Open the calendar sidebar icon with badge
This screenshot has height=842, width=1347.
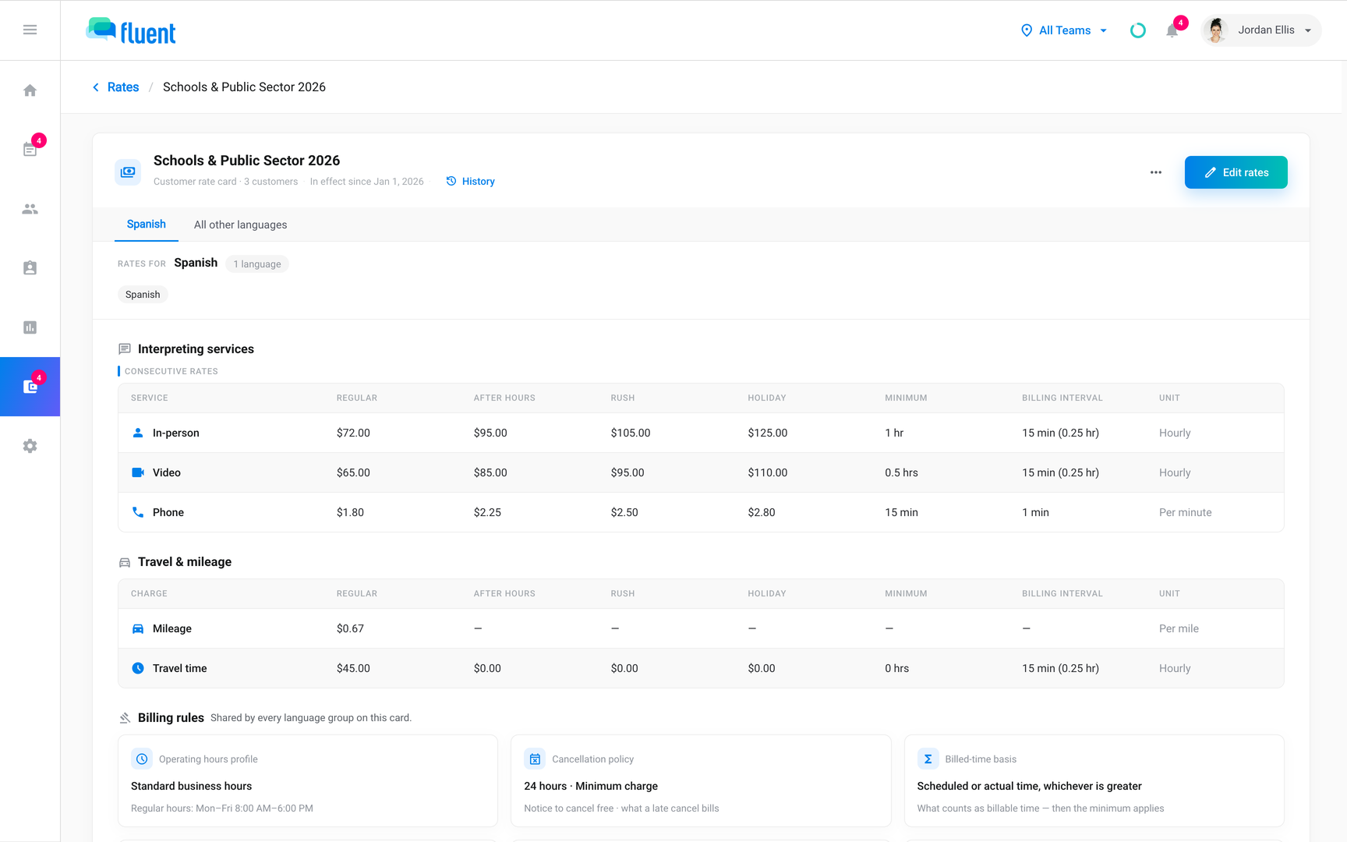30,149
